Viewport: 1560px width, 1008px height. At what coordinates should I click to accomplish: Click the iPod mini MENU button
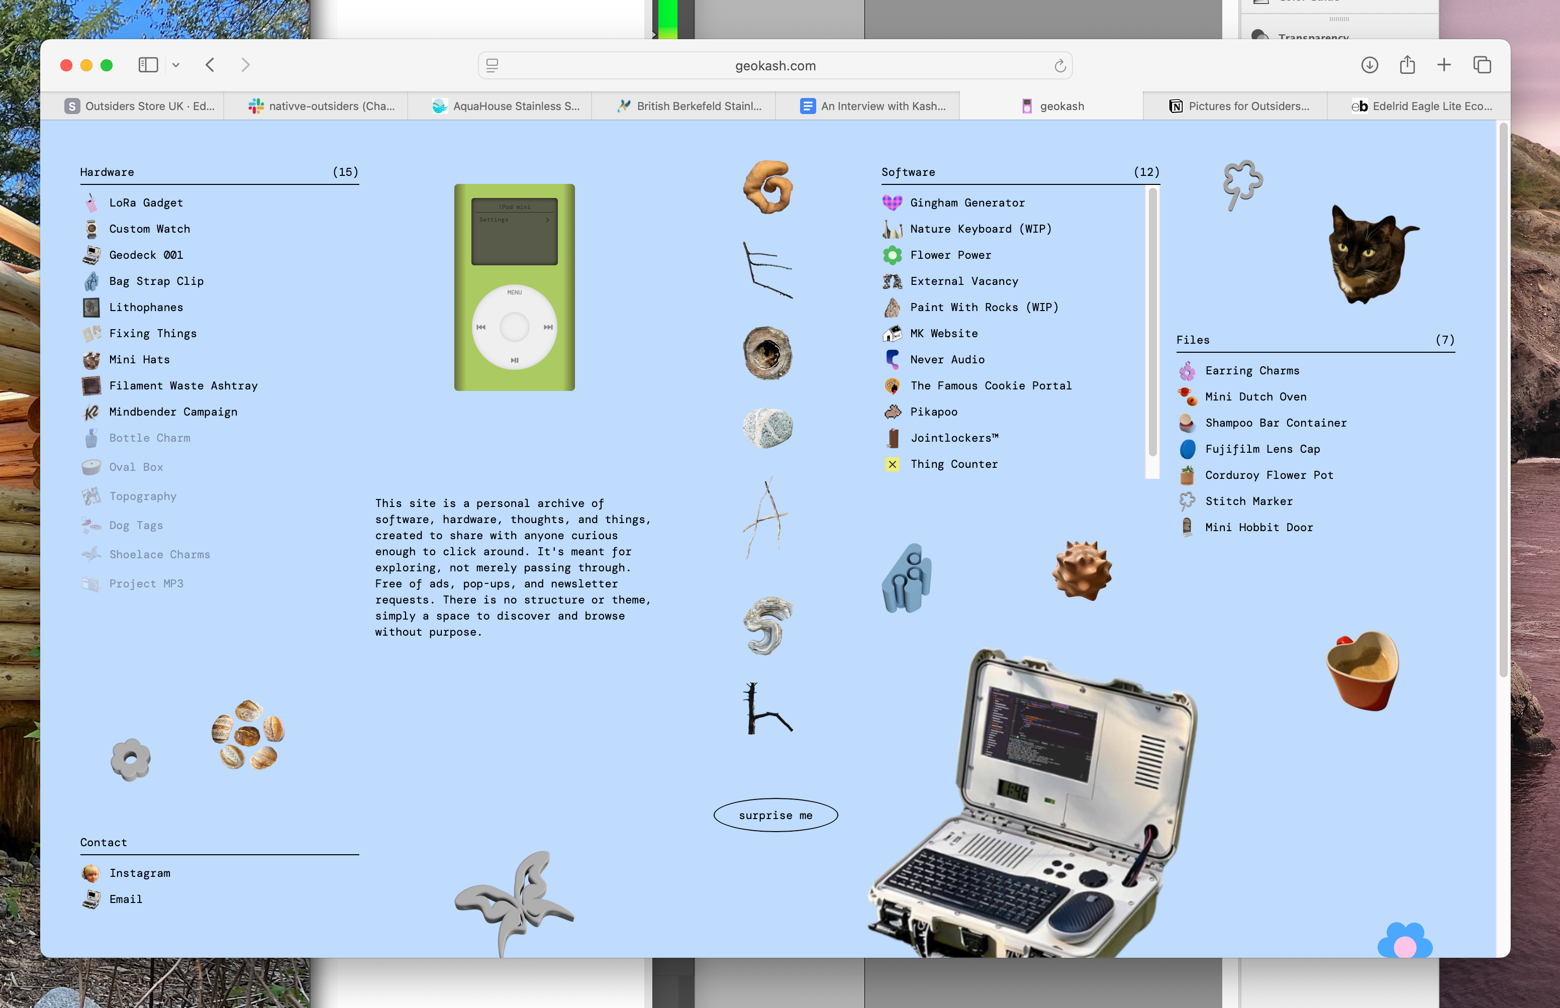[x=514, y=292]
